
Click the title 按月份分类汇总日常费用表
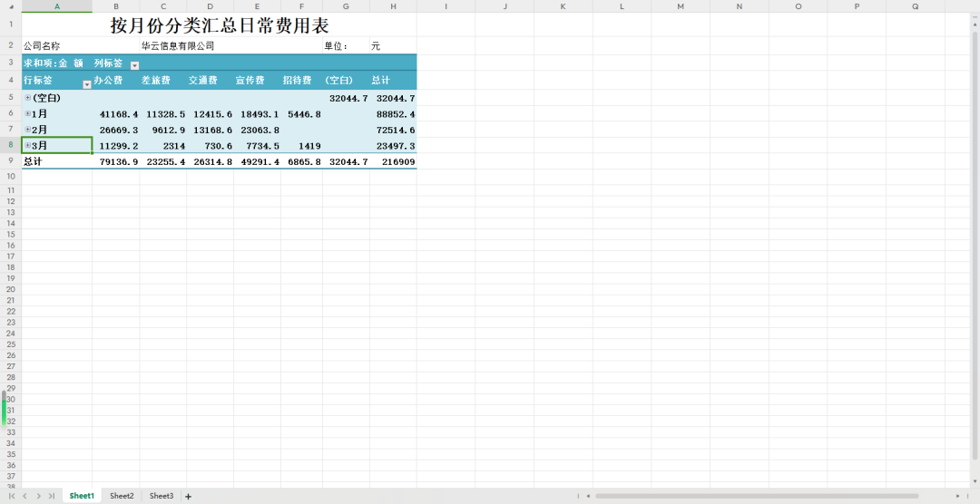[x=220, y=25]
